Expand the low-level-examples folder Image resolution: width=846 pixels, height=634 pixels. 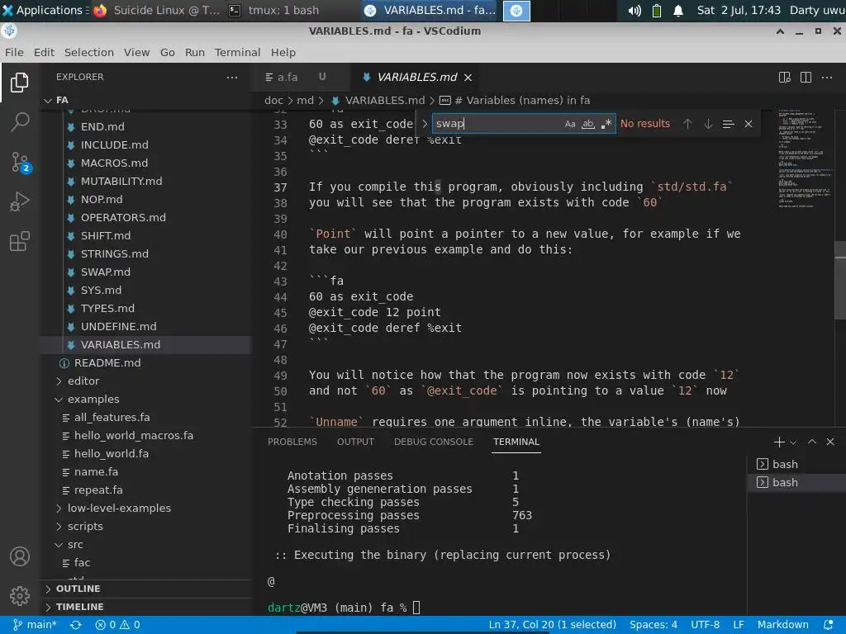click(145, 508)
